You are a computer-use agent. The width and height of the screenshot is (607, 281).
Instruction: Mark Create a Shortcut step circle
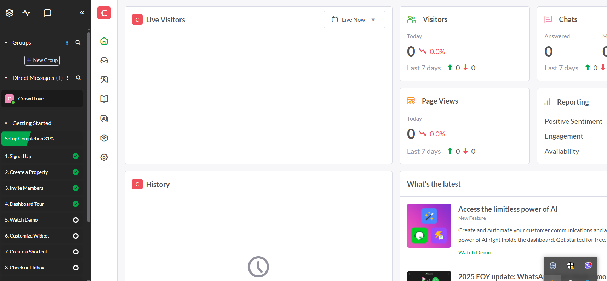pyautogui.click(x=75, y=252)
